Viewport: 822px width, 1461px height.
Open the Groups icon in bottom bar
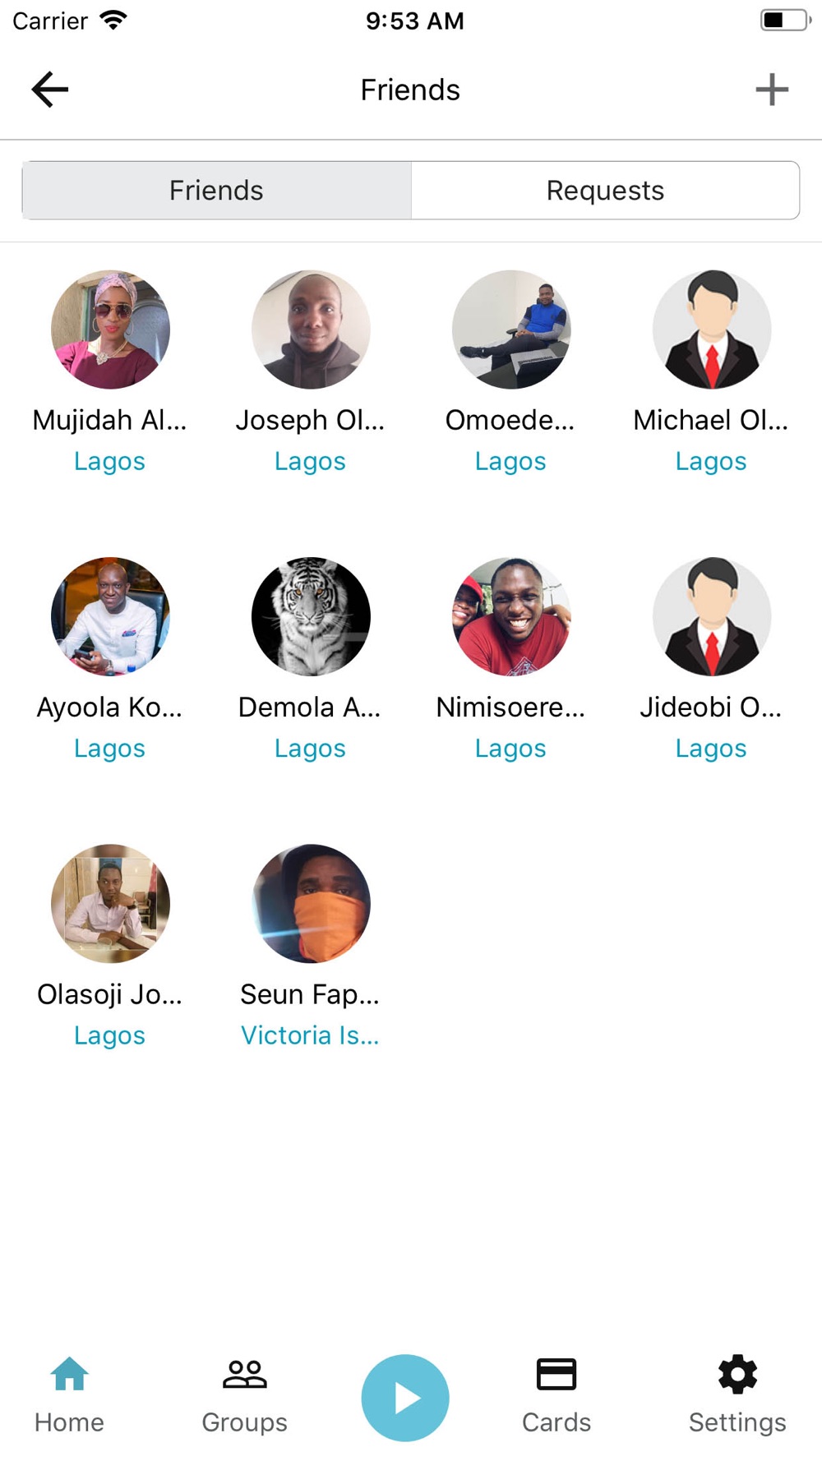tap(245, 1375)
